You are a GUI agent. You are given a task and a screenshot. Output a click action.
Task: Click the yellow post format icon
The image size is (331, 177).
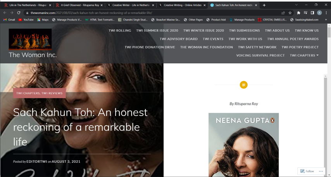pyautogui.click(x=244, y=85)
